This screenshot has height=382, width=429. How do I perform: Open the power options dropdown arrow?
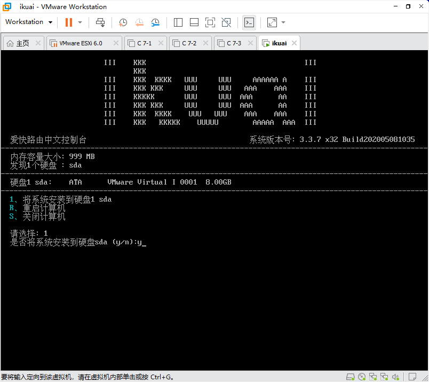tap(80, 22)
